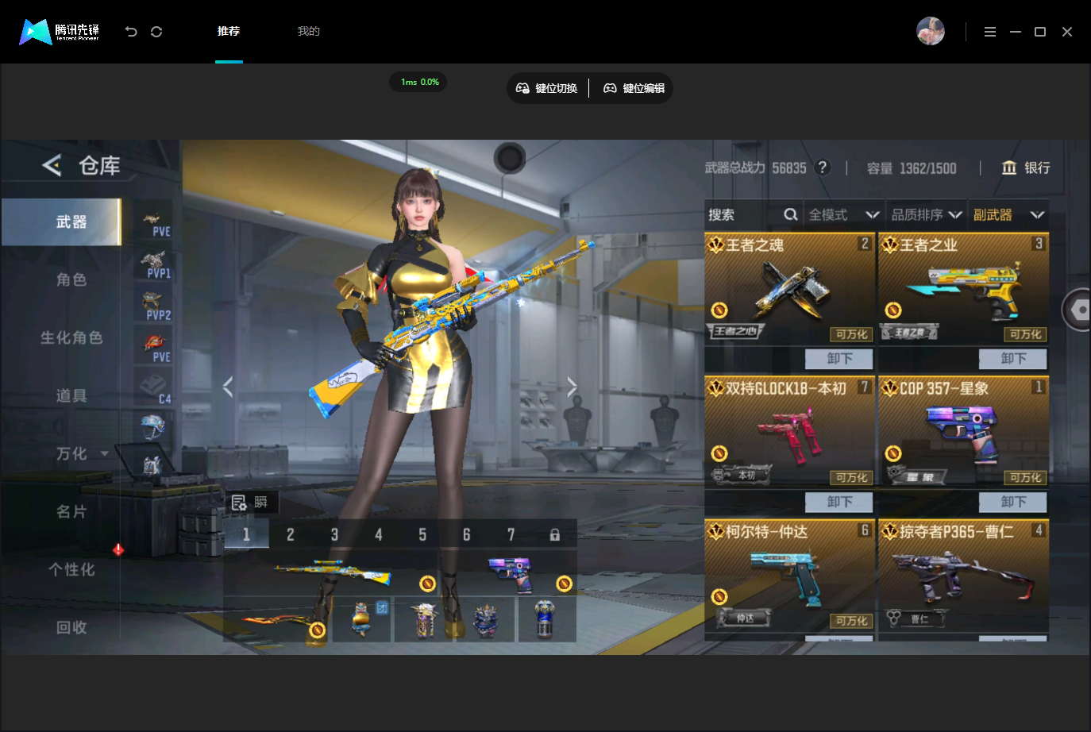
Task: Click the refresh icon in title bar
Action: tap(156, 32)
